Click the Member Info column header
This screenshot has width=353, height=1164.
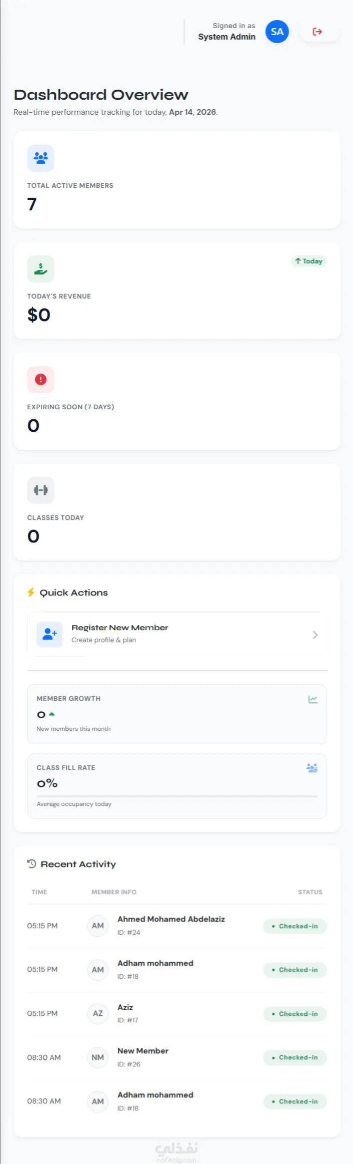pyautogui.click(x=114, y=892)
